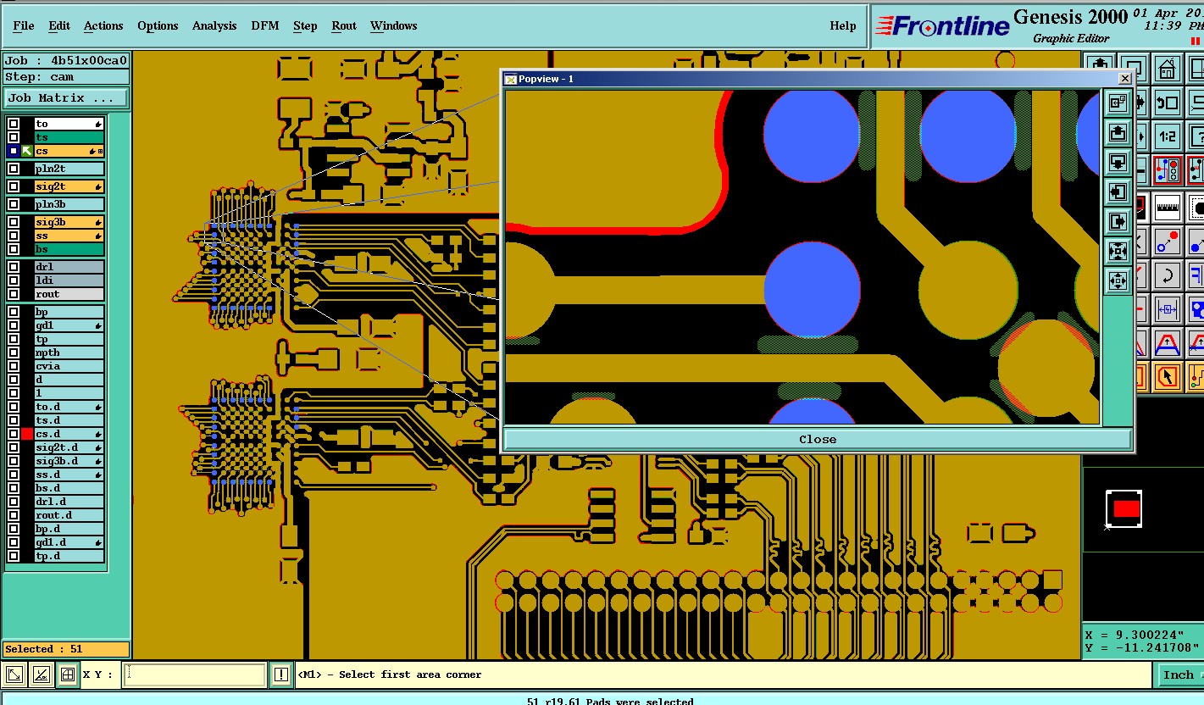Click red rectangle thumbnail in overview
The height and width of the screenshot is (705, 1204).
pyautogui.click(x=1126, y=509)
